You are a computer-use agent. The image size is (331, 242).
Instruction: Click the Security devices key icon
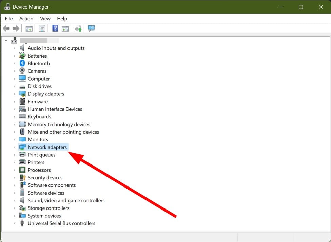[22, 178]
